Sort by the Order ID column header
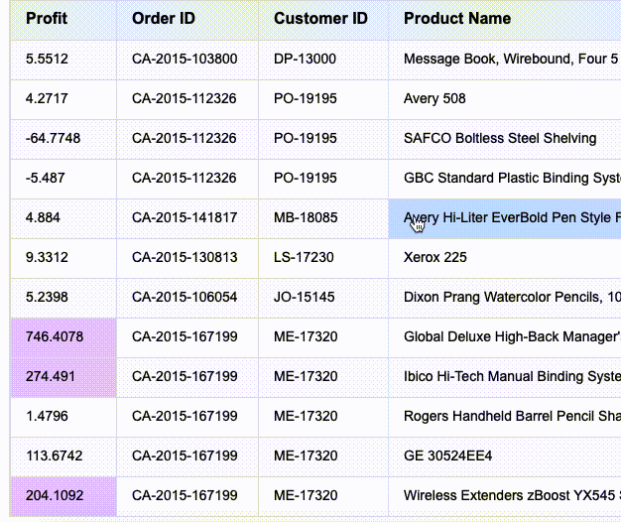Image resolution: width=621 pixels, height=522 pixels. point(164,19)
